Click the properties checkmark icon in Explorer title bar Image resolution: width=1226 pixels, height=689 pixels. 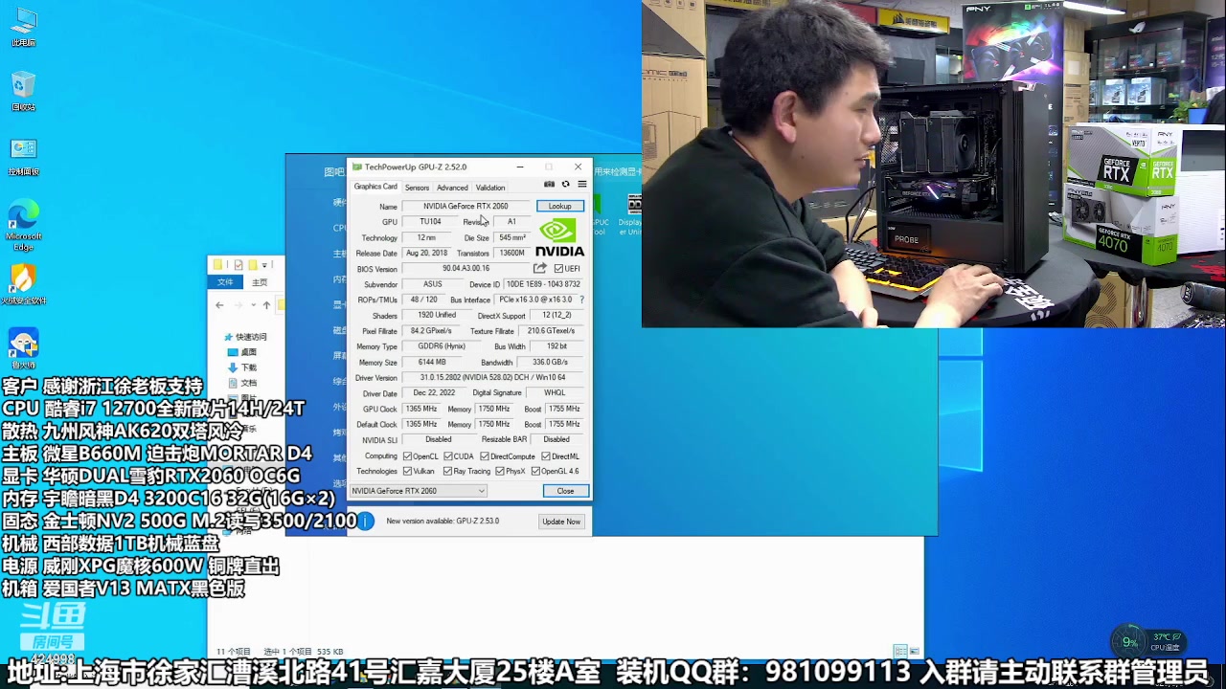point(238,264)
